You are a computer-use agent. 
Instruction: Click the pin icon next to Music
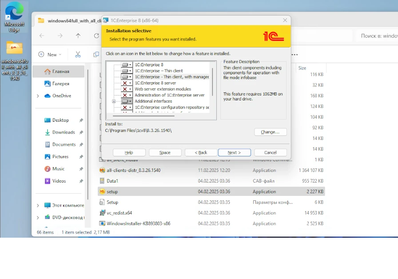click(81, 169)
